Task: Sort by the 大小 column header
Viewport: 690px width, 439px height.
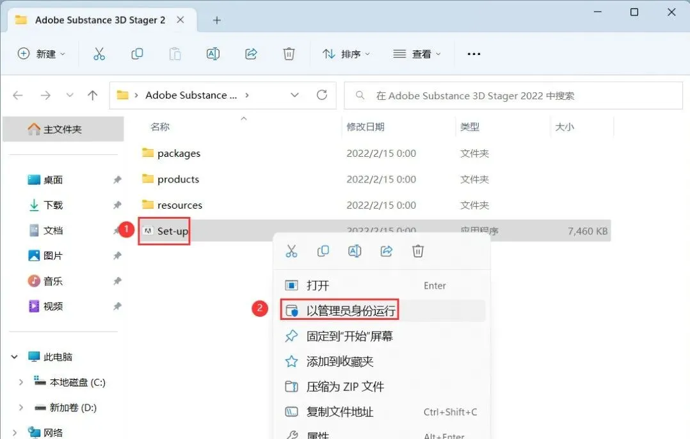Action: [x=565, y=127]
